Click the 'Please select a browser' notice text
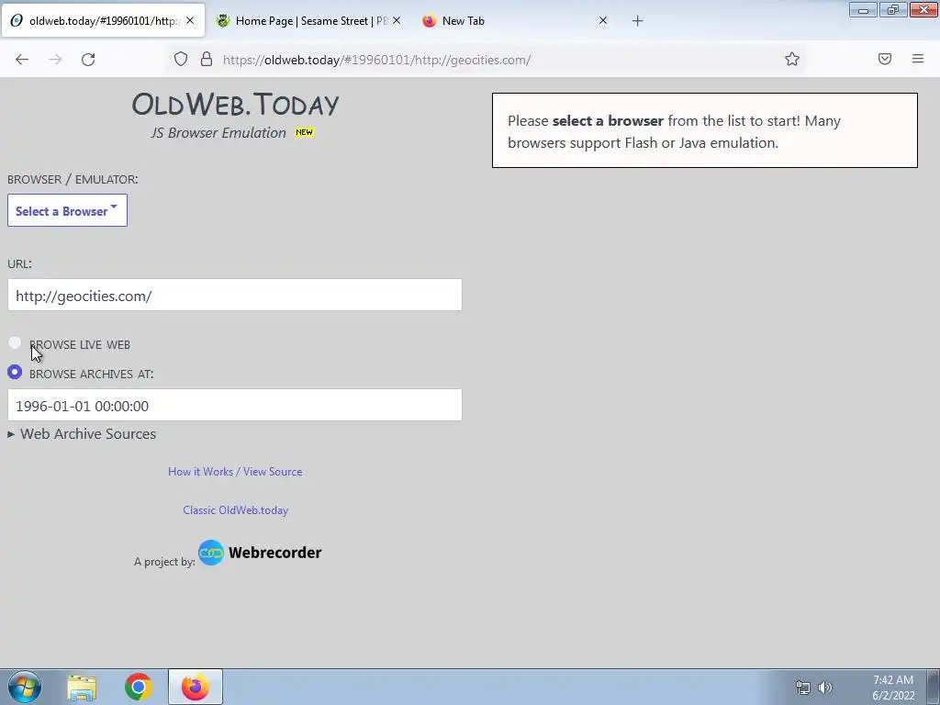Screen dimensions: 940x705 [x=674, y=131]
